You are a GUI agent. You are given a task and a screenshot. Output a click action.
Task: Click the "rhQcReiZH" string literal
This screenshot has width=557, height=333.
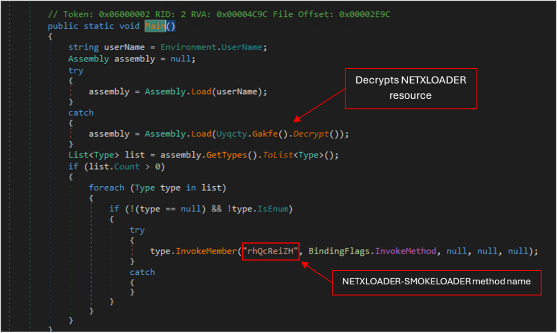point(271,251)
